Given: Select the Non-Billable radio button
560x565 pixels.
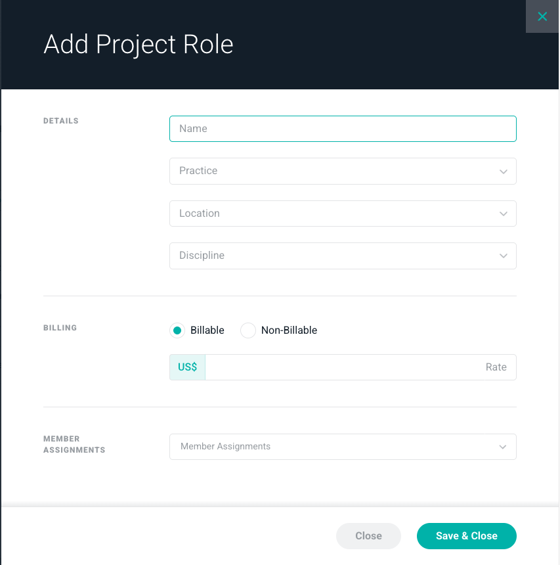Looking at the screenshot, I should tap(248, 330).
